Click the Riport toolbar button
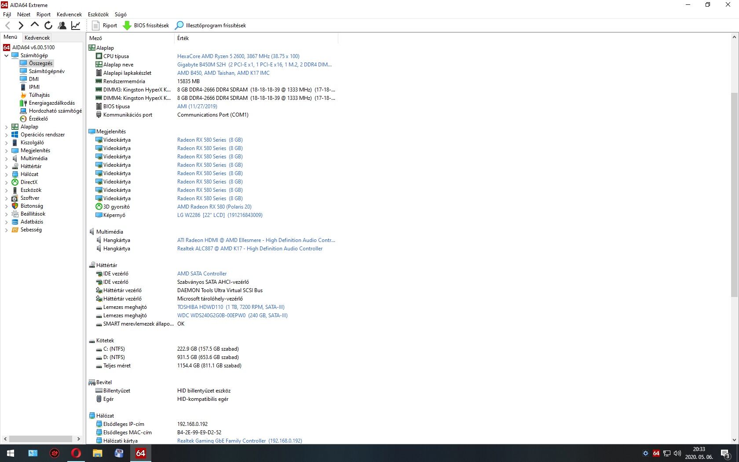Screen dimensions: 739x462 click(104, 26)
